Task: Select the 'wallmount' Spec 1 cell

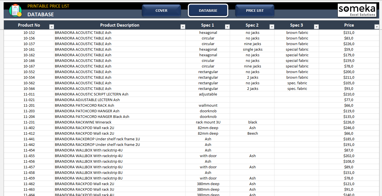Action: tap(208, 106)
